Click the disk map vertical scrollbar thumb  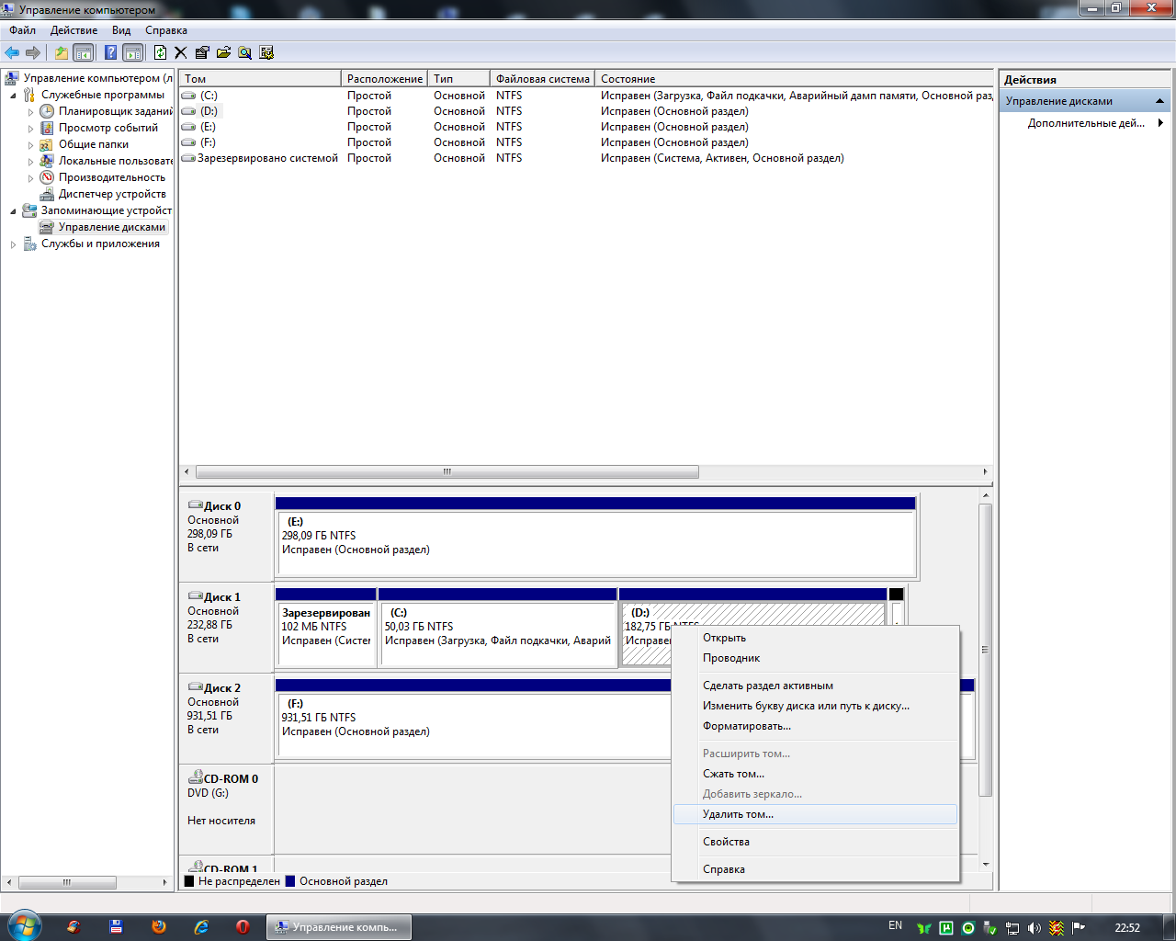(986, 650)
